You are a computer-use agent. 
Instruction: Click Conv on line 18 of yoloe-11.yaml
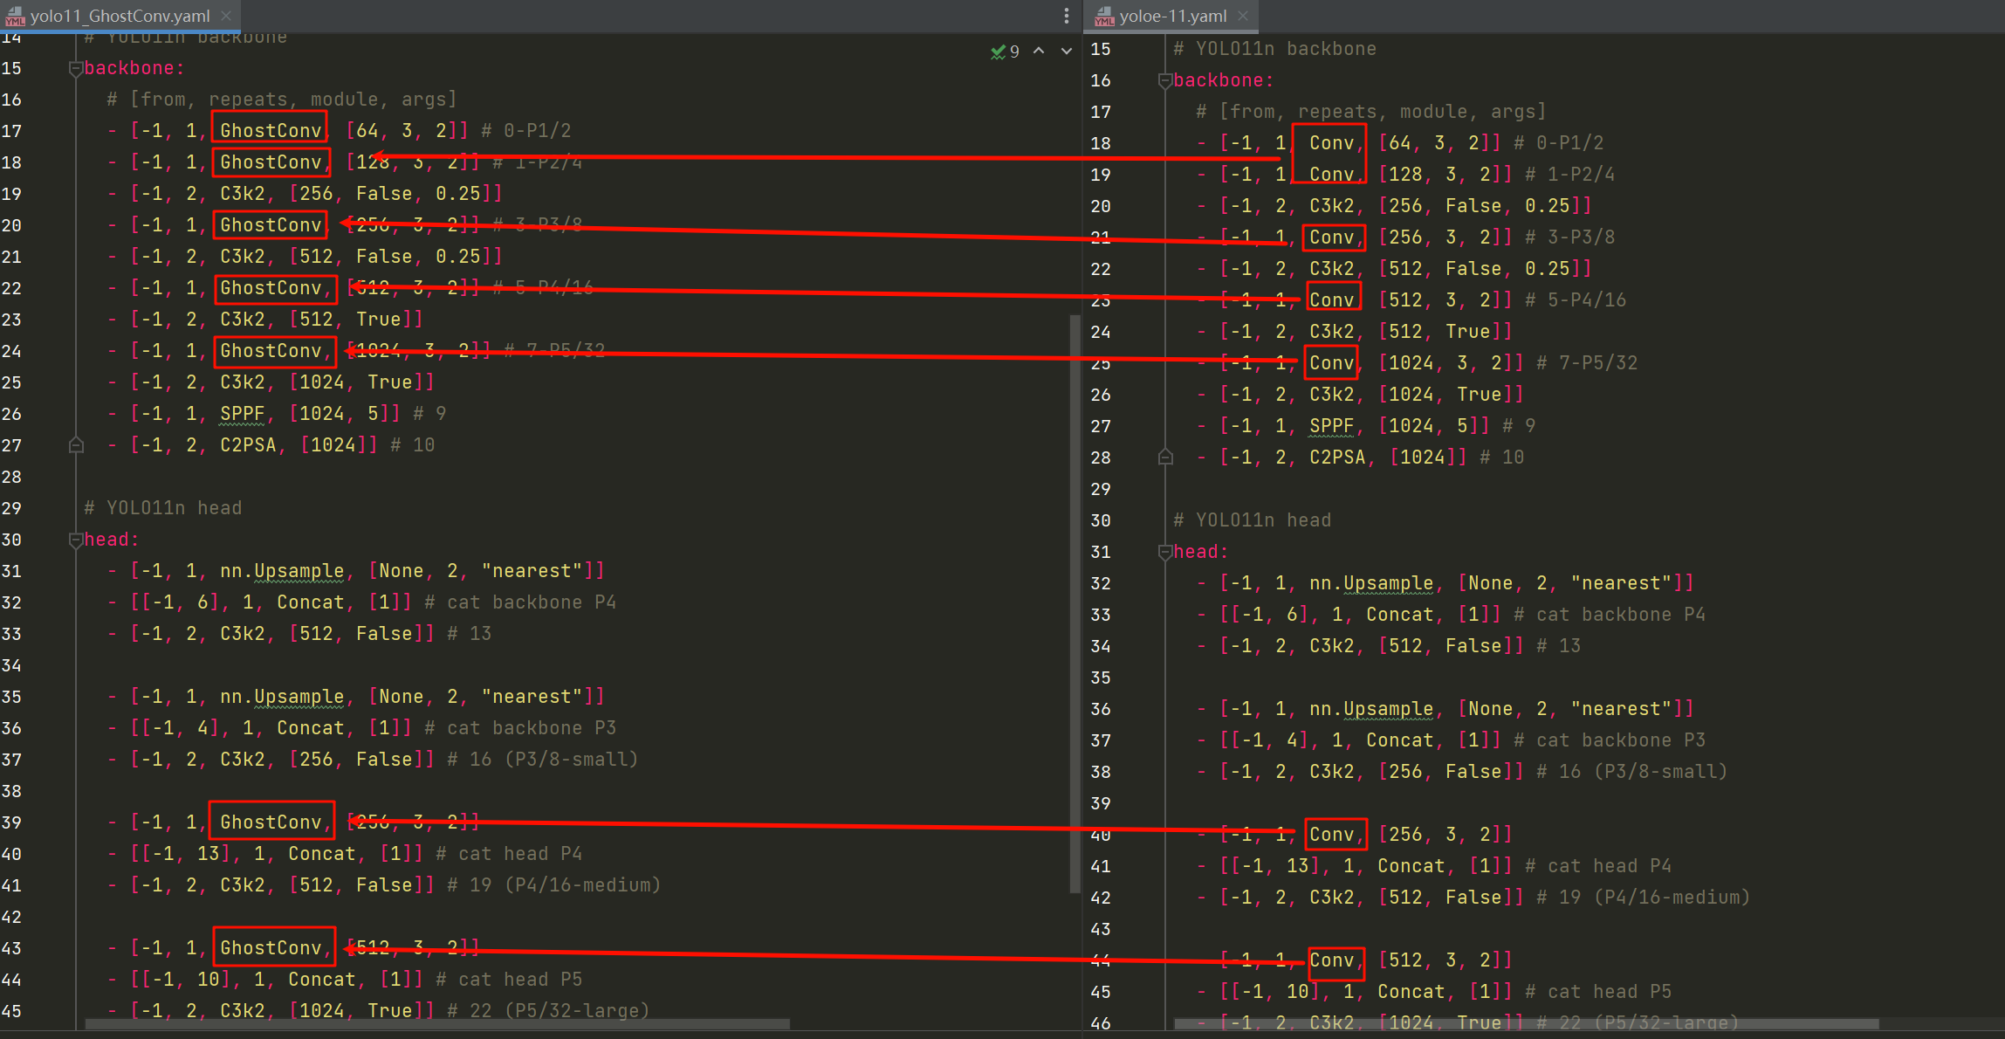pos(1331,143)
